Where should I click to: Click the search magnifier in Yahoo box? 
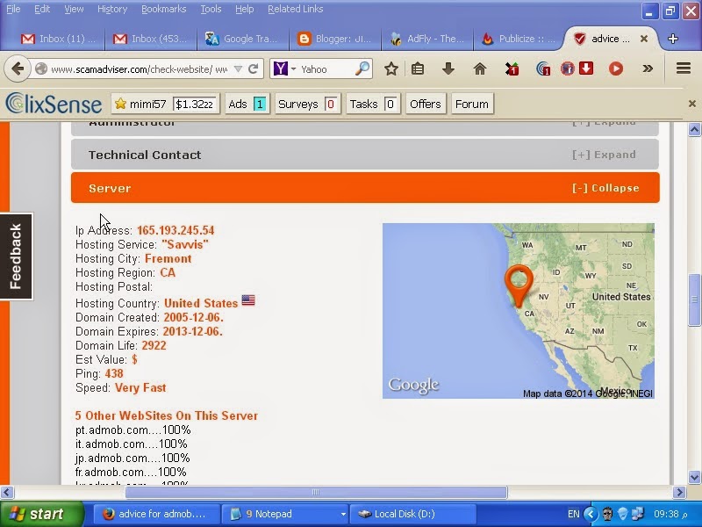pos(362,69)
